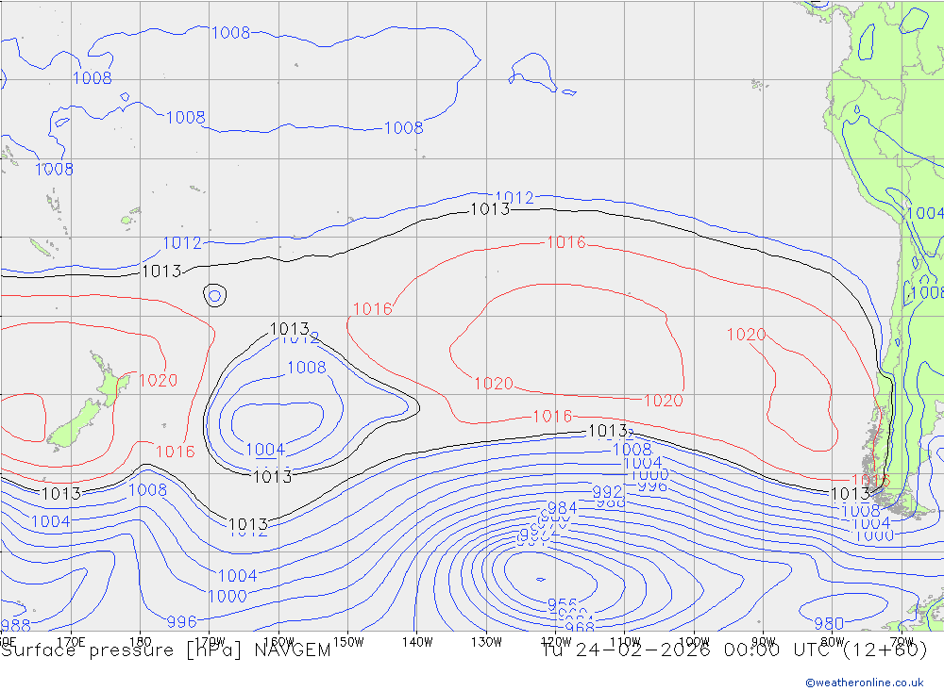Image resolution: width=944 pixels, height=691 pixels.
Task: Click the 984 isobar label
Action: point(563,507)
